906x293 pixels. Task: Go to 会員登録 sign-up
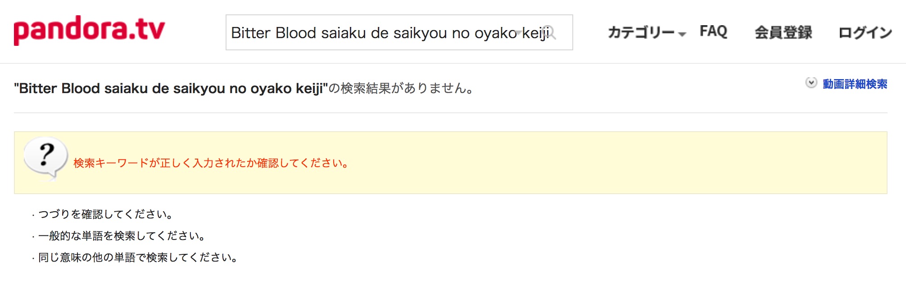(784, 32)
